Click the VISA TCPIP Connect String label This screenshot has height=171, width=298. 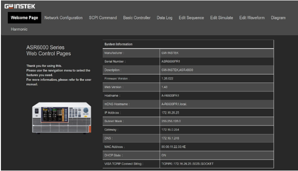click(x=124, y=164)
